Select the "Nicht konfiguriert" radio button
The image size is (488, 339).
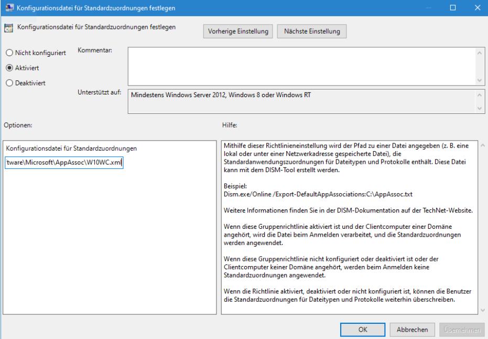(9, 53)
